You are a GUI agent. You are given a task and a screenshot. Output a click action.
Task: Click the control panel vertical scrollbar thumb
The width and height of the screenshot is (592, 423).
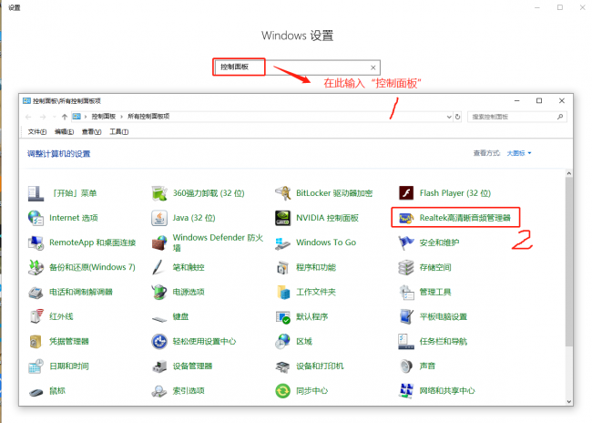(x=569, y=261)
